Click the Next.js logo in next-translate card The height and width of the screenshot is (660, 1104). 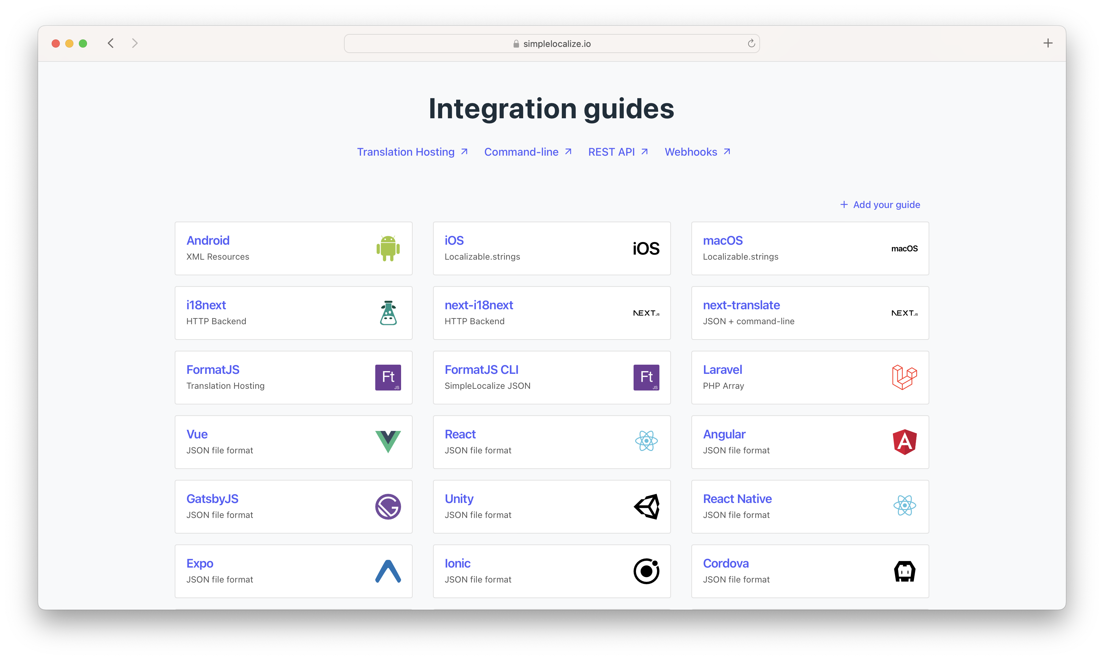click(x=904, y=313)
